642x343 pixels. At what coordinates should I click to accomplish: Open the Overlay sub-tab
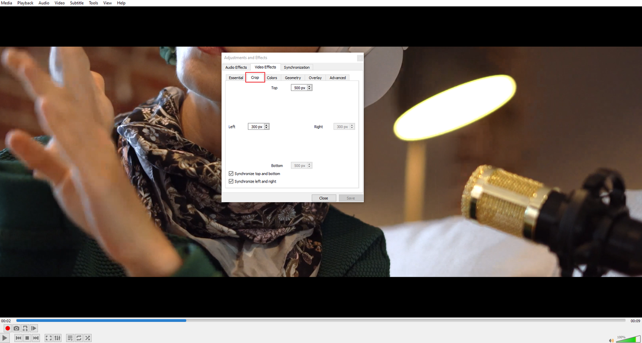[315, 78]
